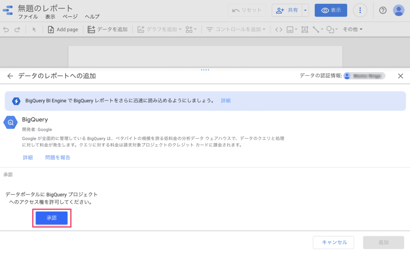Open the 詳細 link in BI Engine banner
This screenshot has width=410, height=253.
(x=226, y=101)
